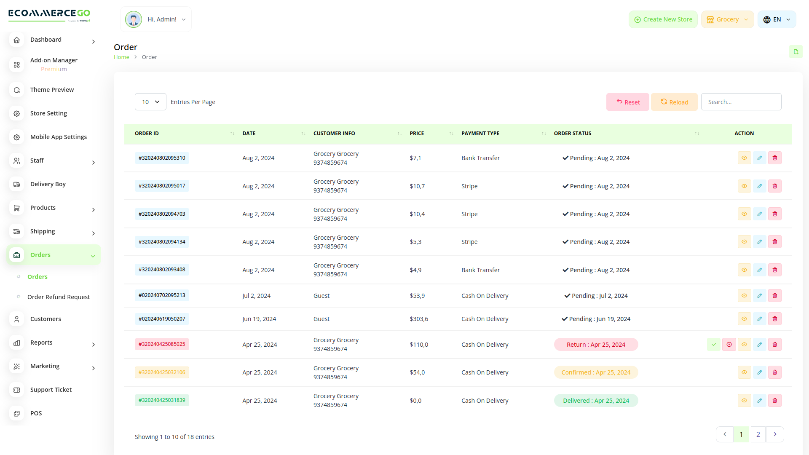The image size is (809, 455).
Task: Delete order #320240802095310 using trash icon
Action: [x=774, y=158]
